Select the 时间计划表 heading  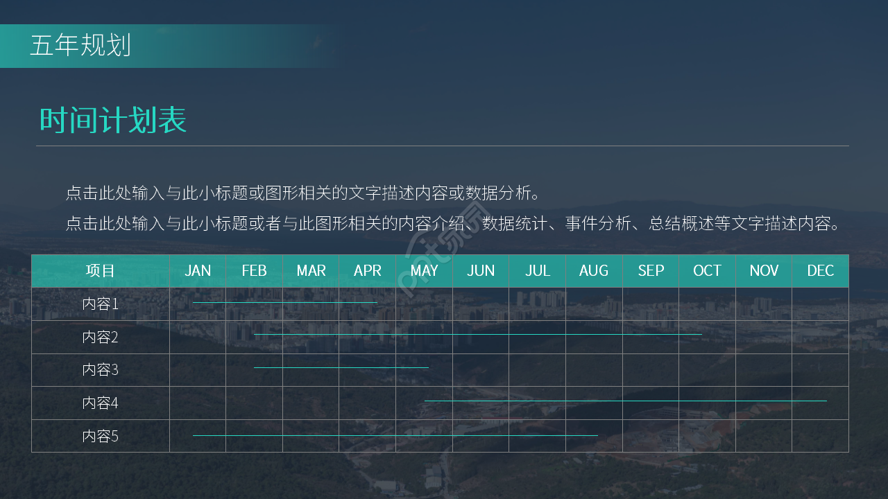[x=113, y=121]
